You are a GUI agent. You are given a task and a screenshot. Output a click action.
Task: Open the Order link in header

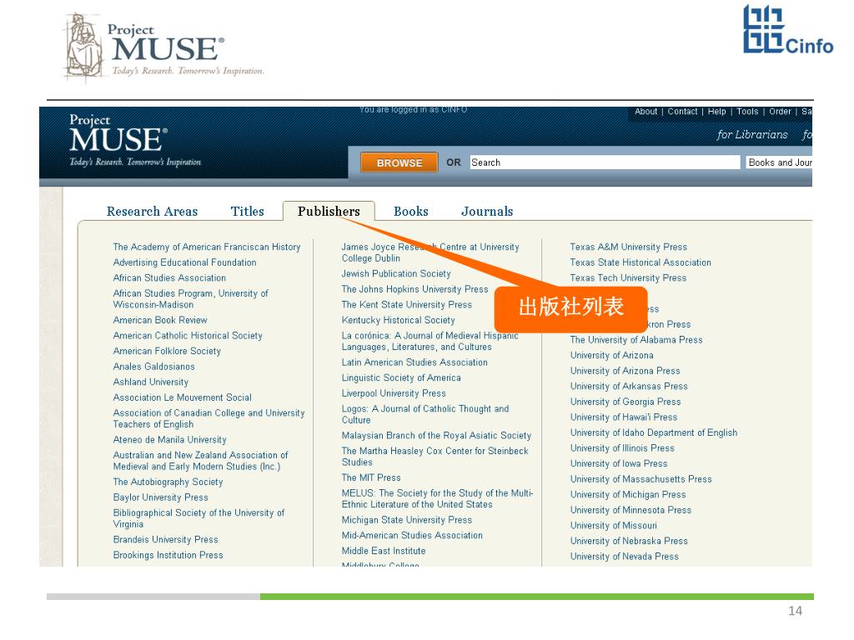[x=780, y=112]
